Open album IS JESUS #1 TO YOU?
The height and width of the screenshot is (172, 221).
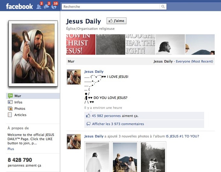point(182,136)
